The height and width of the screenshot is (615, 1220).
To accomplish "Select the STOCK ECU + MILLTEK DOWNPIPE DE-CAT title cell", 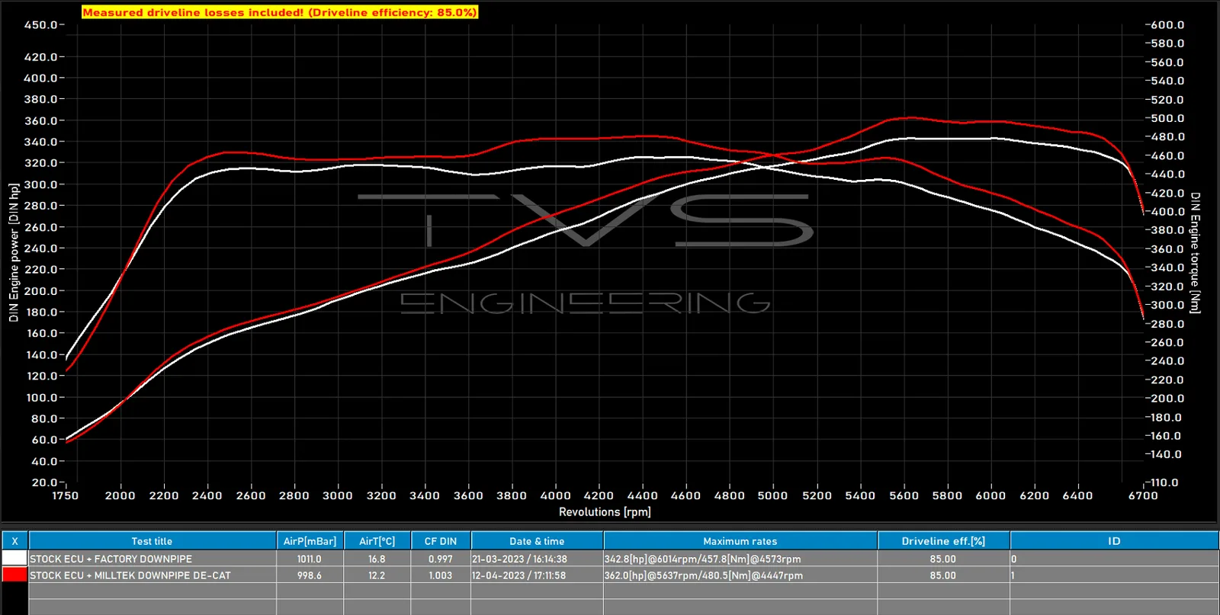I will 152,575.
